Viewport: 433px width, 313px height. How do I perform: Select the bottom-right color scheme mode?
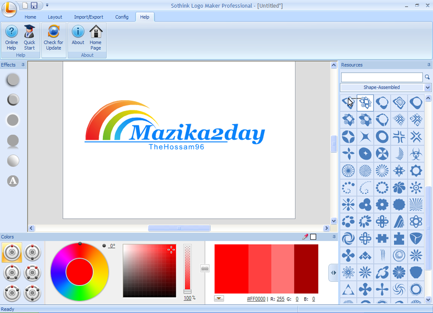pyautogui.click(x=32, y=293)
